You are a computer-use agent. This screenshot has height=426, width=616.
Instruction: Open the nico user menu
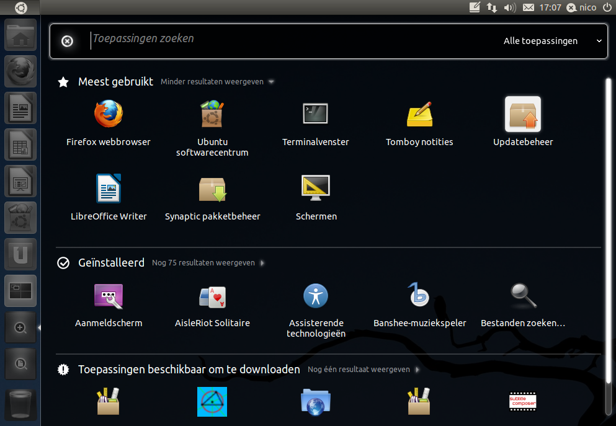(582, 7)
